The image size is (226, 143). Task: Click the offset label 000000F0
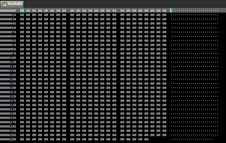(8, 53)
